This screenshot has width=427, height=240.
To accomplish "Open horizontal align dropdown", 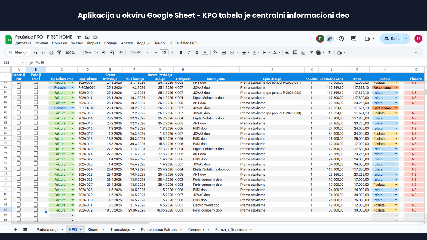I will (246, 52).
